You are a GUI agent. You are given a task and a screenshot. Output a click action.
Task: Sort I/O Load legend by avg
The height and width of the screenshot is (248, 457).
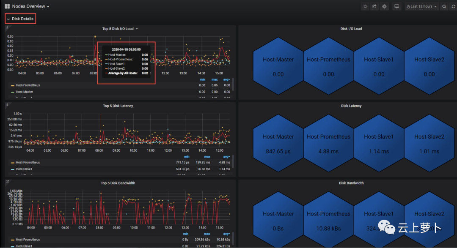(226, 79)
